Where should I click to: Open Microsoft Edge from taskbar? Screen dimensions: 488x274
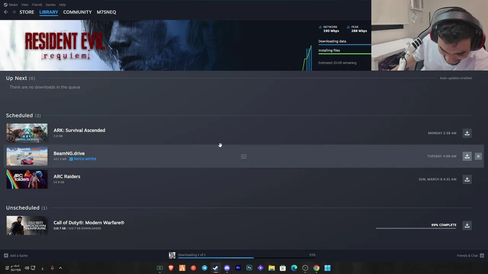(x=294, y=268)
